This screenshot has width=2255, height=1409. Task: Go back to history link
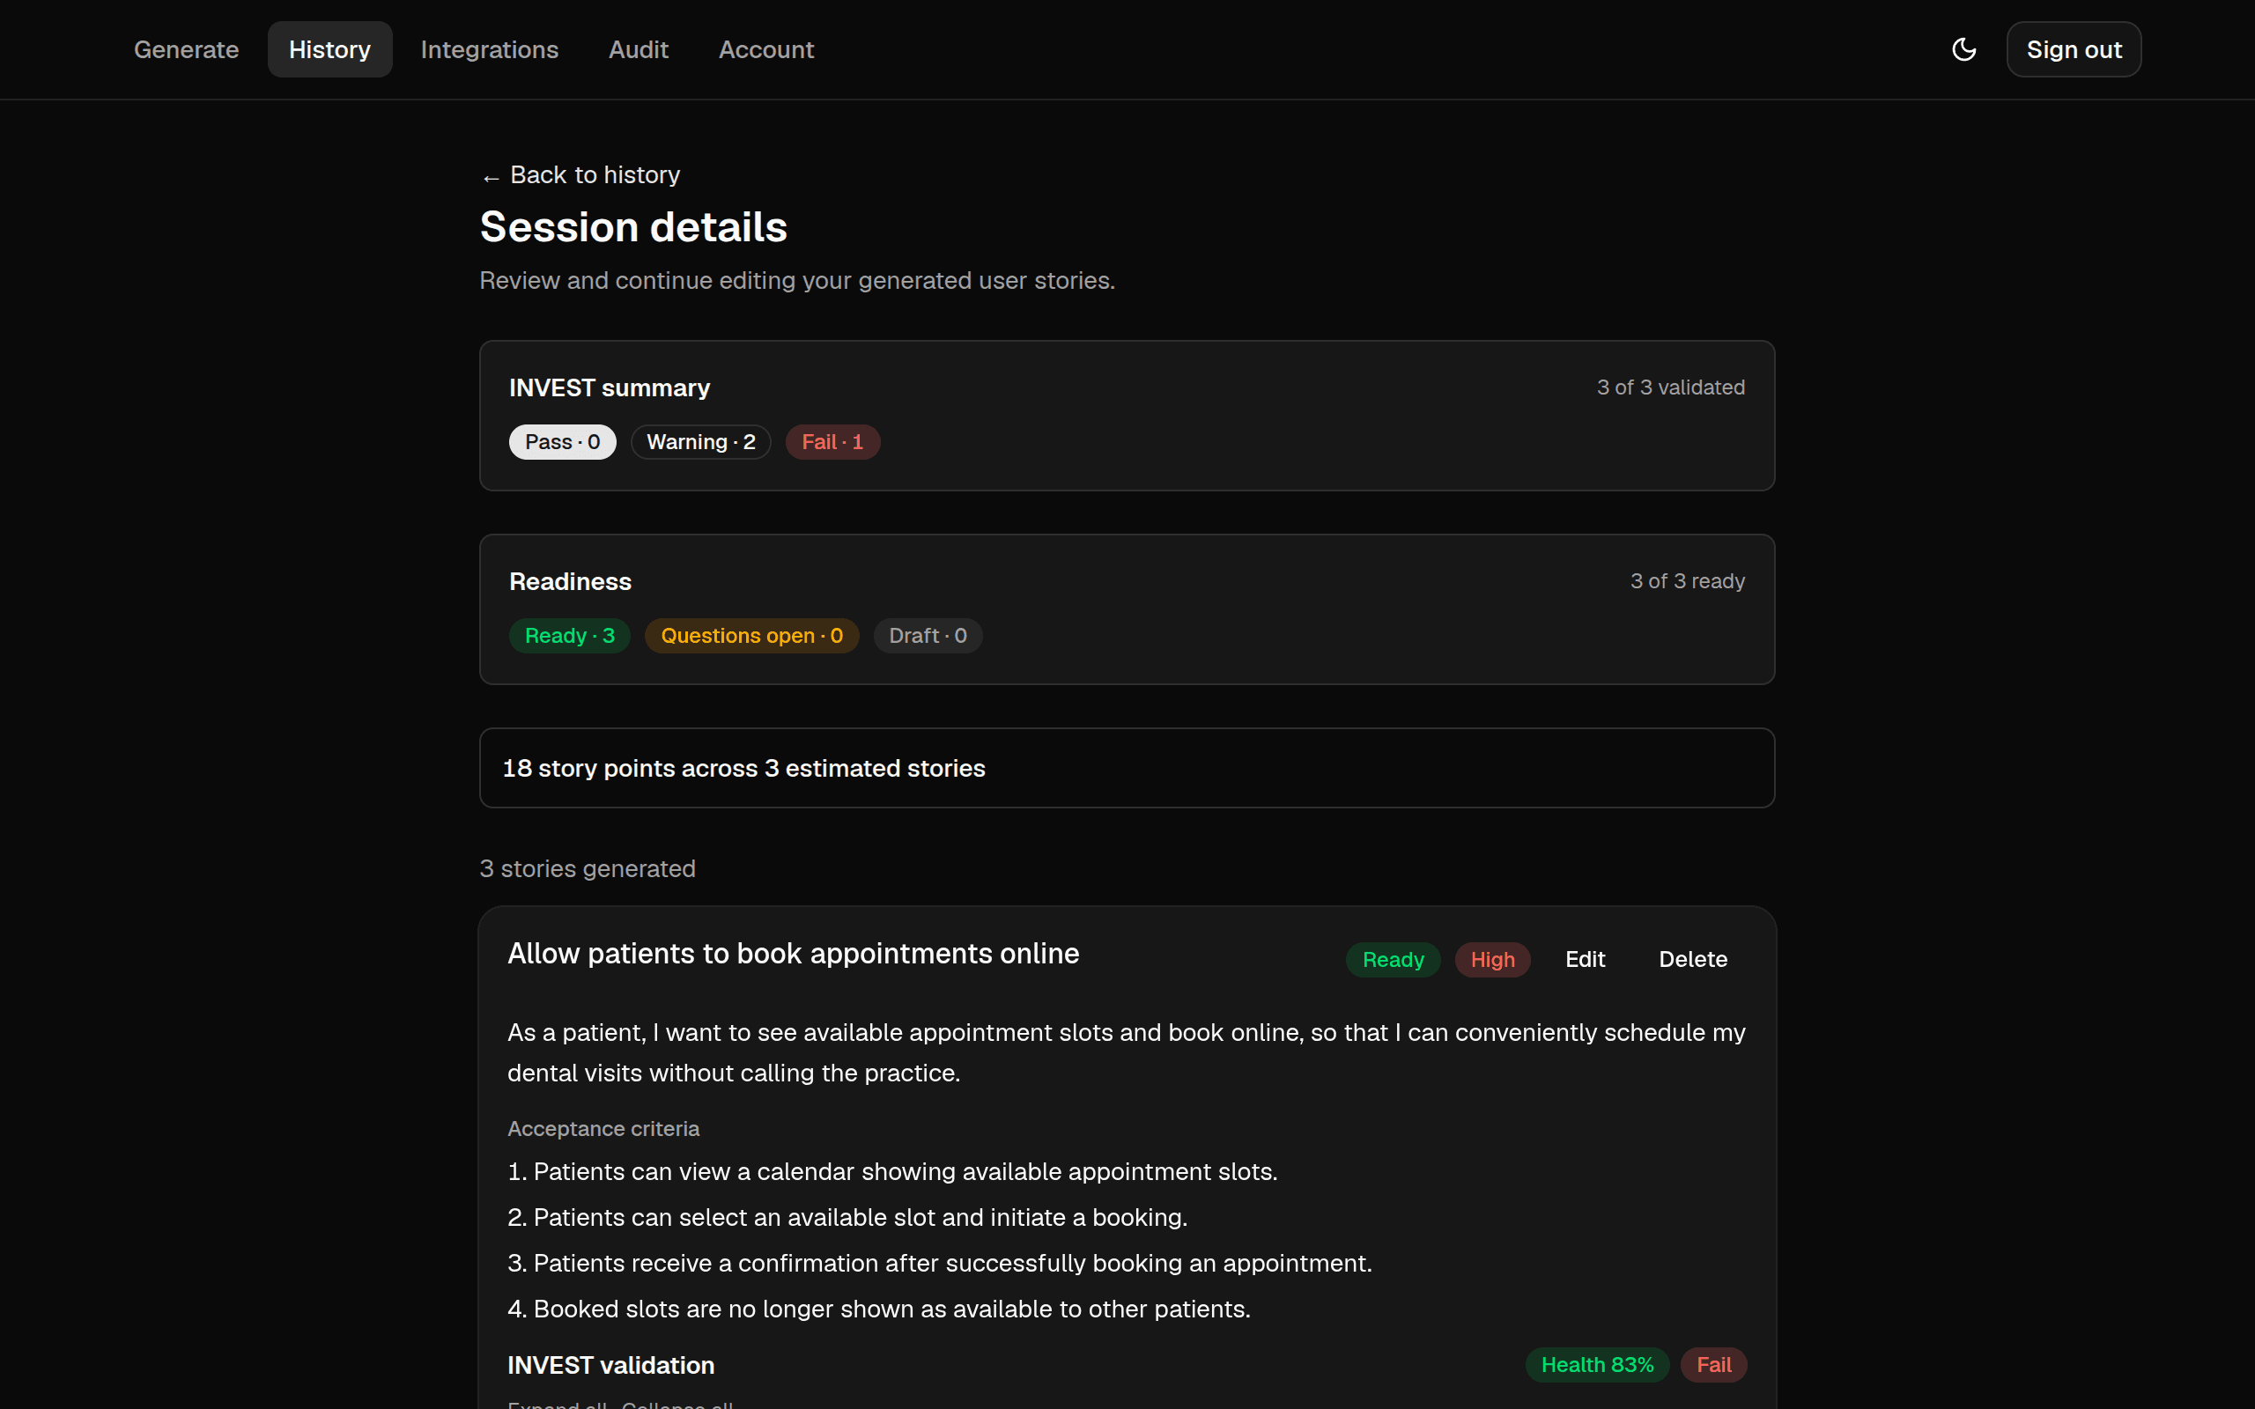pos(580,175)
